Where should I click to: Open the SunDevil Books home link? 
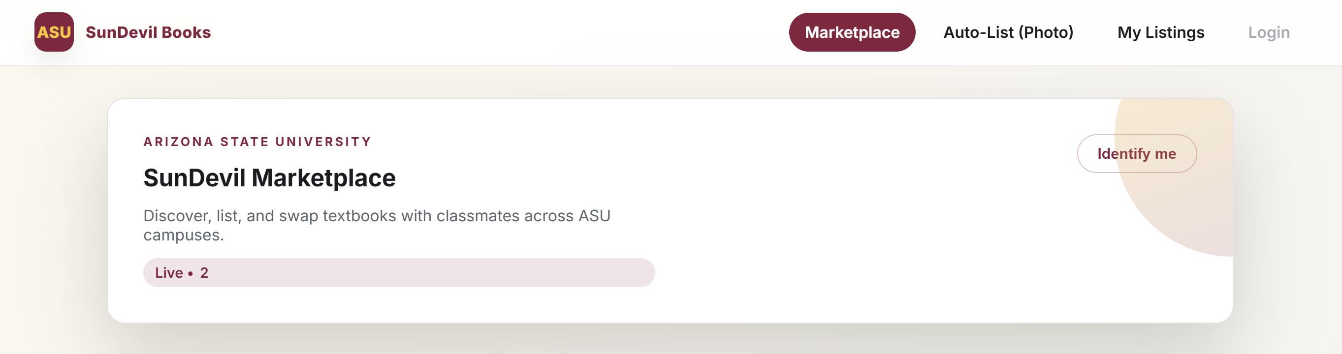point(148,32)
